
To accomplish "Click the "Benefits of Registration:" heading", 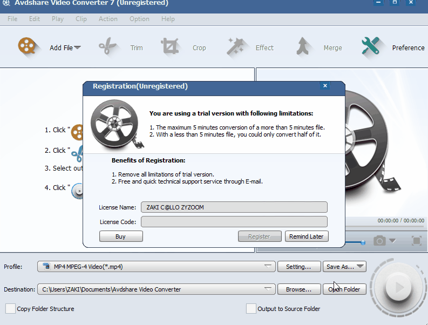I will pos(148,160).
